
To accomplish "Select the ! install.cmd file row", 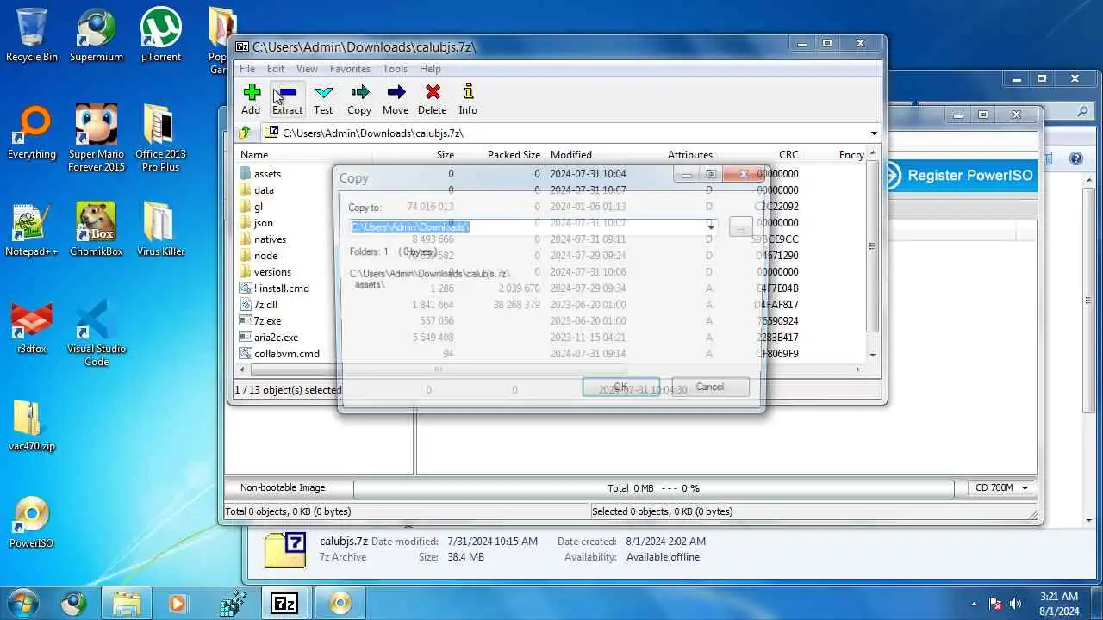I will pyautogui.click(x=281, y=288).
